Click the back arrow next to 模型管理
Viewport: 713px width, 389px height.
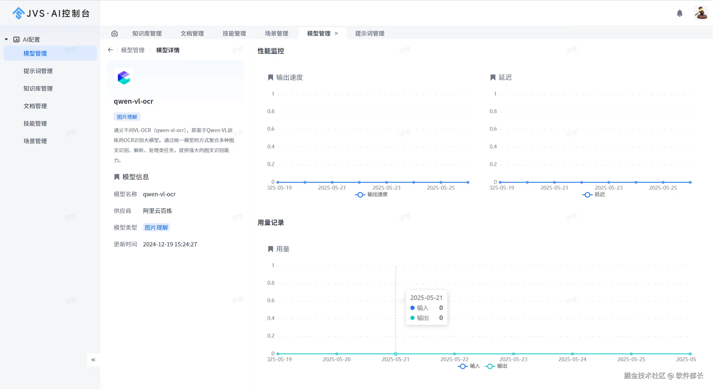point(110,50)
